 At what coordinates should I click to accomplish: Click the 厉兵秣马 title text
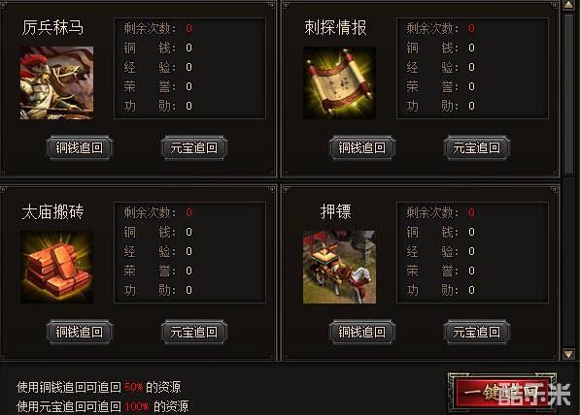52,27
